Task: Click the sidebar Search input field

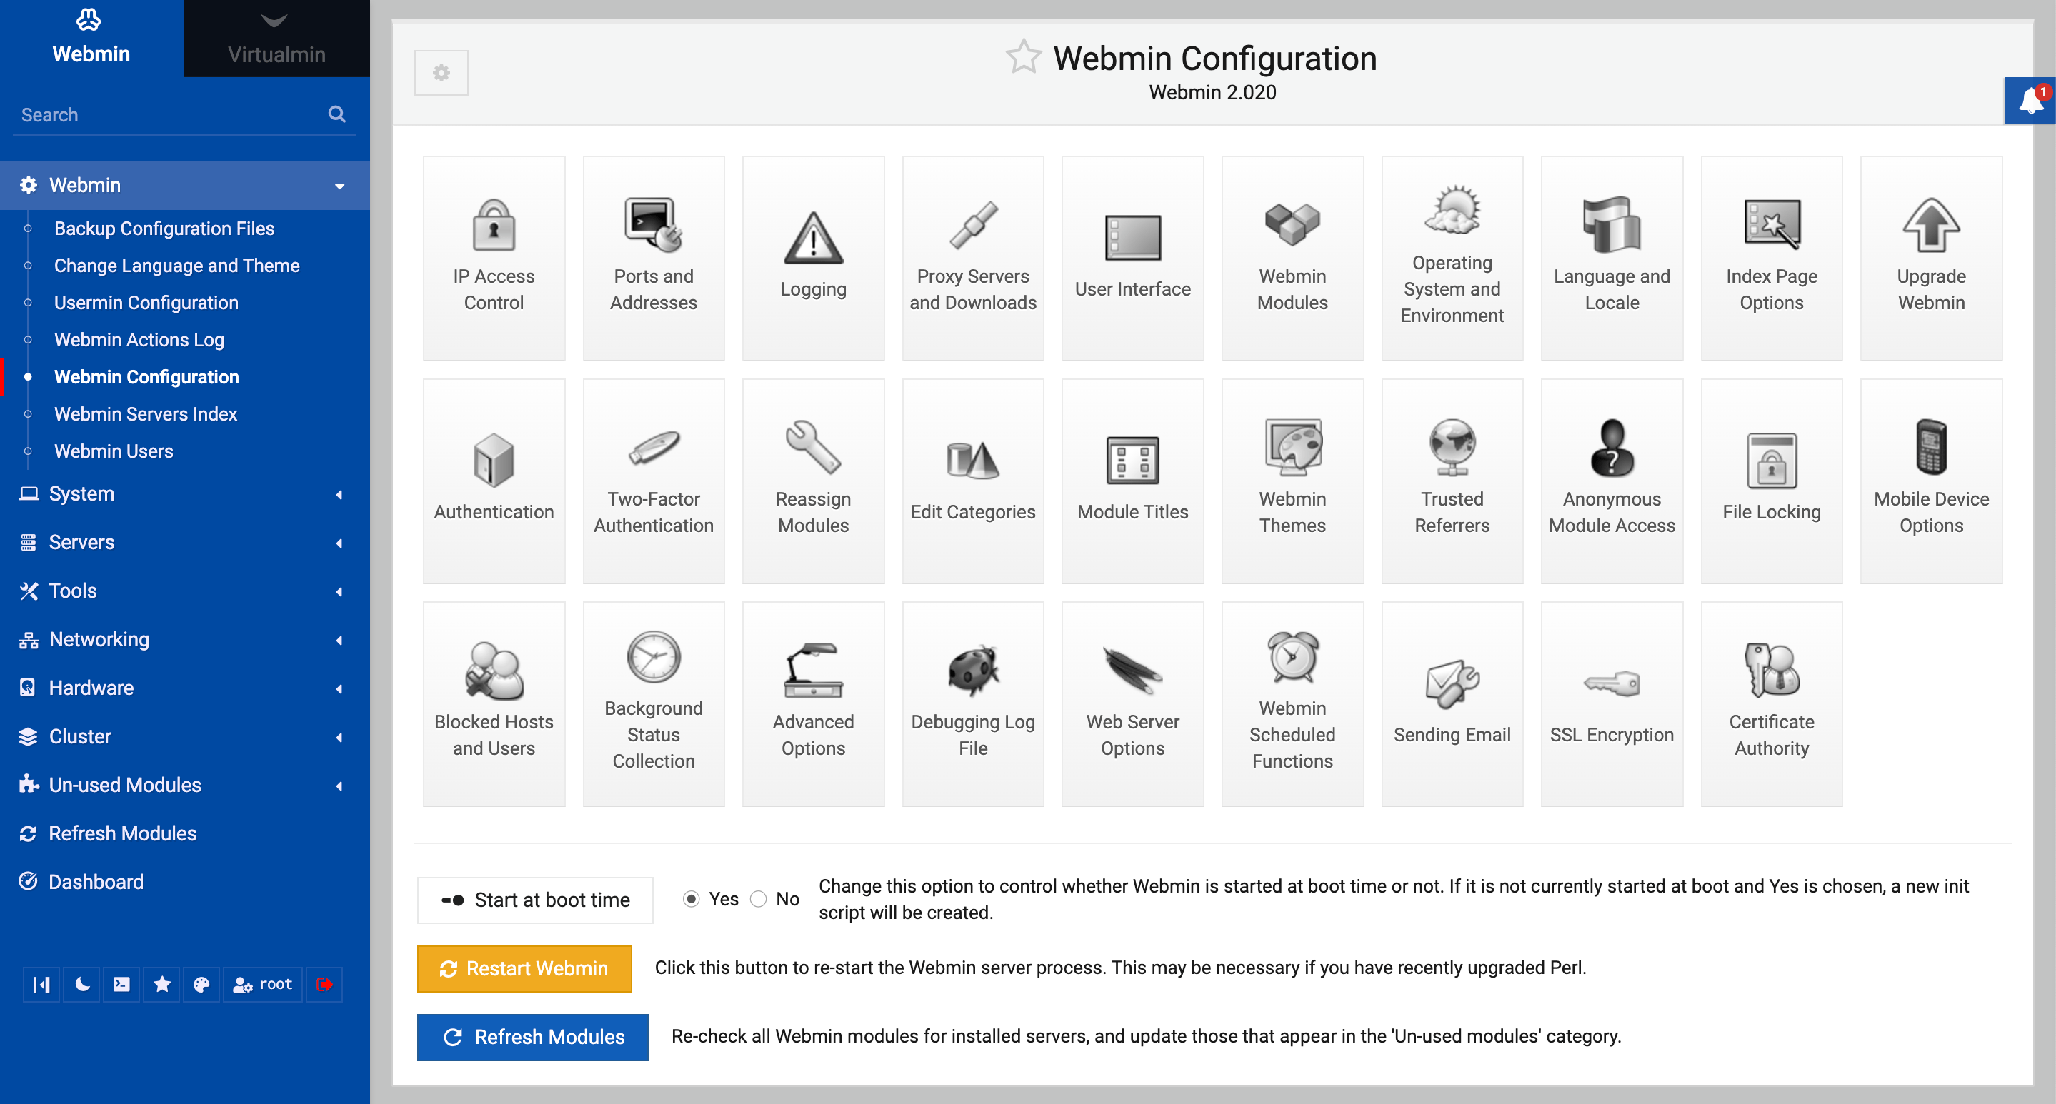Action: point(168,115)
